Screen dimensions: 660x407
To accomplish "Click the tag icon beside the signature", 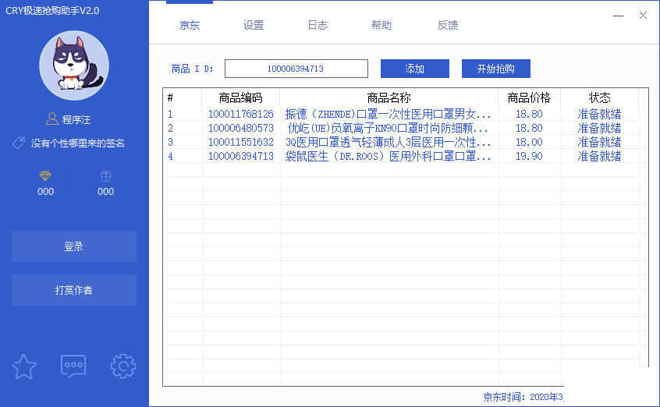I will pos(19,143).
